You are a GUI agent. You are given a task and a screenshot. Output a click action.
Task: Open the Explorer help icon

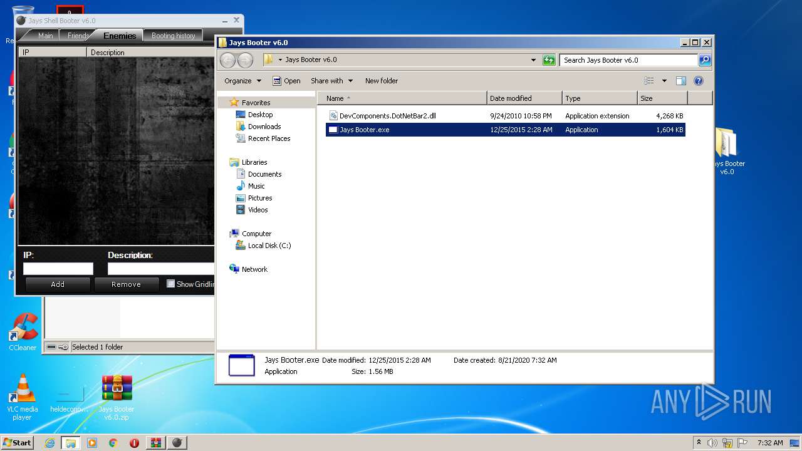(x=699, y=81)
